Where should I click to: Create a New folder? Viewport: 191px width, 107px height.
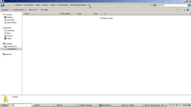tap(44, 10)
